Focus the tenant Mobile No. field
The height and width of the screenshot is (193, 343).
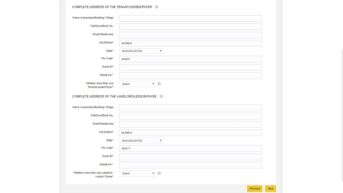click(190, 76)
